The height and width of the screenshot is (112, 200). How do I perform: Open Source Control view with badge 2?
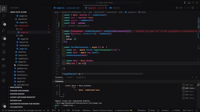click(x=3, y=23)
